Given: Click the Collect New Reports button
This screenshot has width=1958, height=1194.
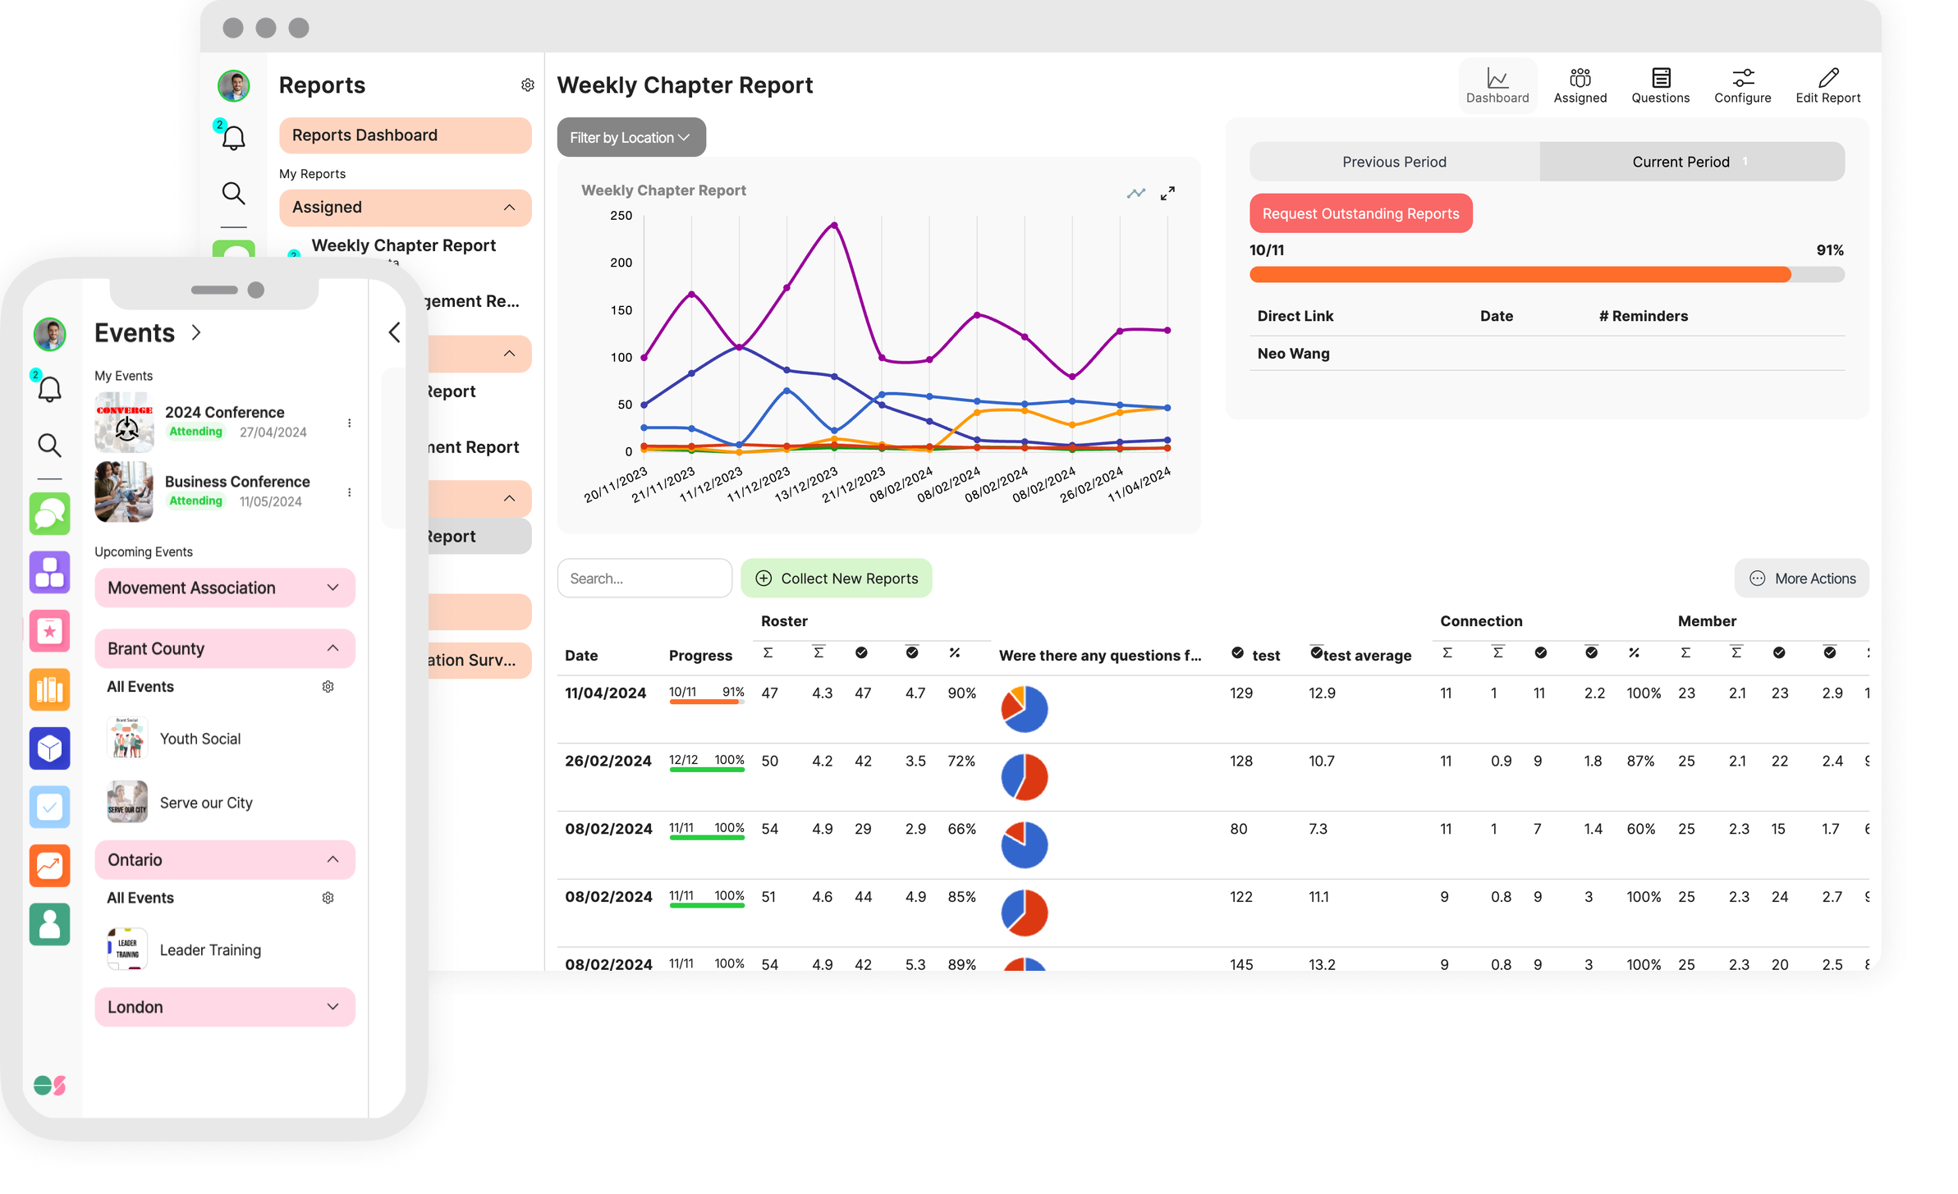Looking at the screenshot, I should pos(836,579).
